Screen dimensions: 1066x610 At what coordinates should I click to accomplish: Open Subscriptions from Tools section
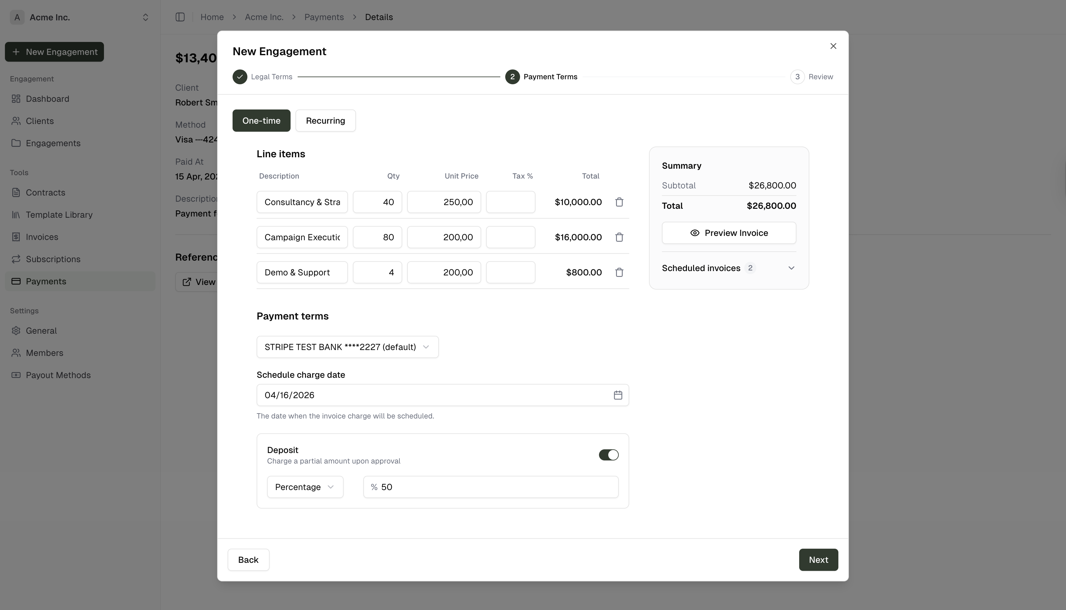(53, 259)
